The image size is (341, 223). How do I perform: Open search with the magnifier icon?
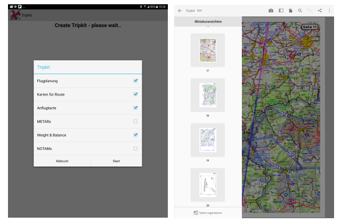300,10
